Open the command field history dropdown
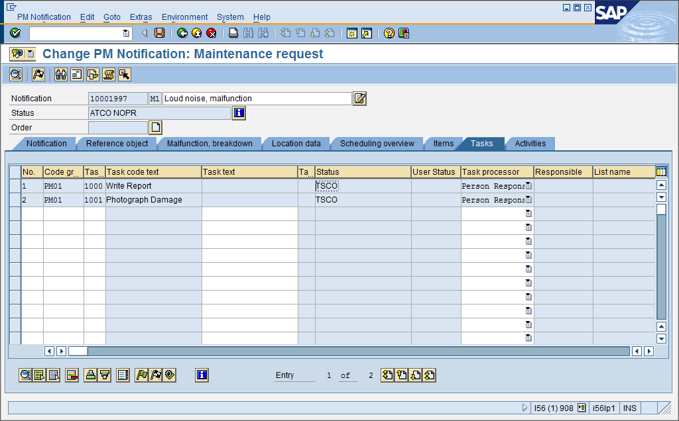This screenshot has width=679, height=421. coord(125,33)
